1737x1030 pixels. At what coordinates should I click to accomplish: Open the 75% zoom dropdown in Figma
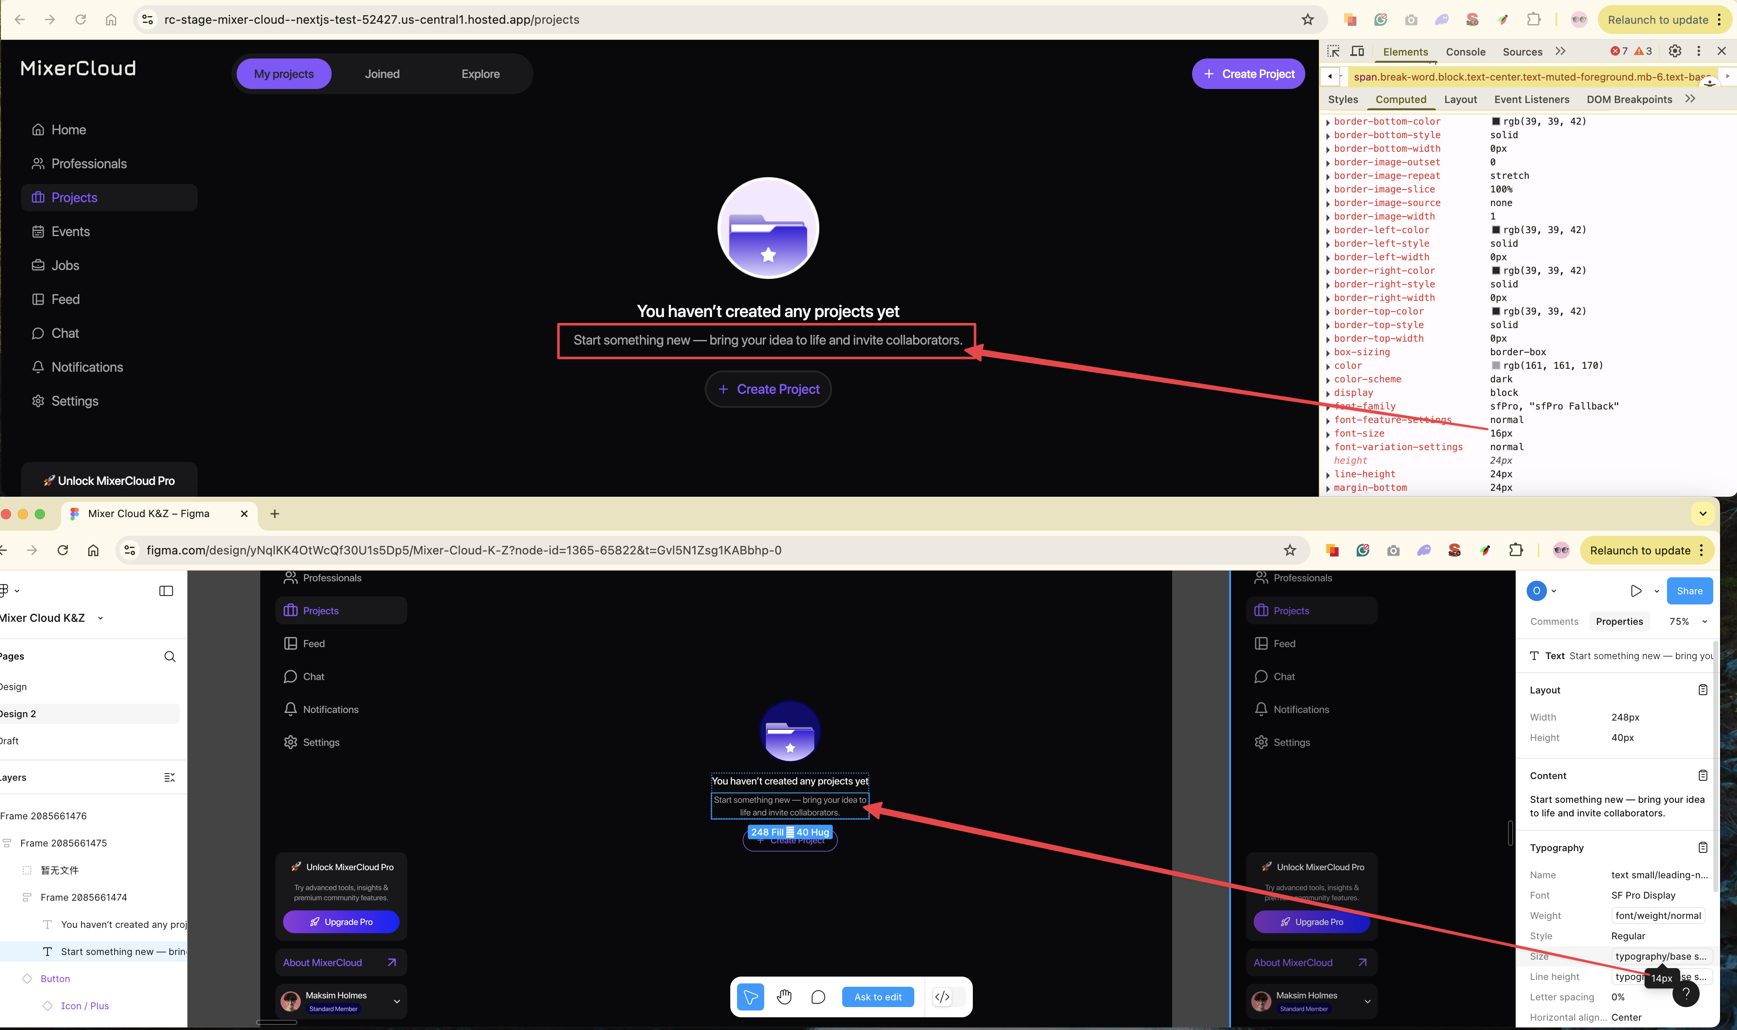[x=1687, y=621]
